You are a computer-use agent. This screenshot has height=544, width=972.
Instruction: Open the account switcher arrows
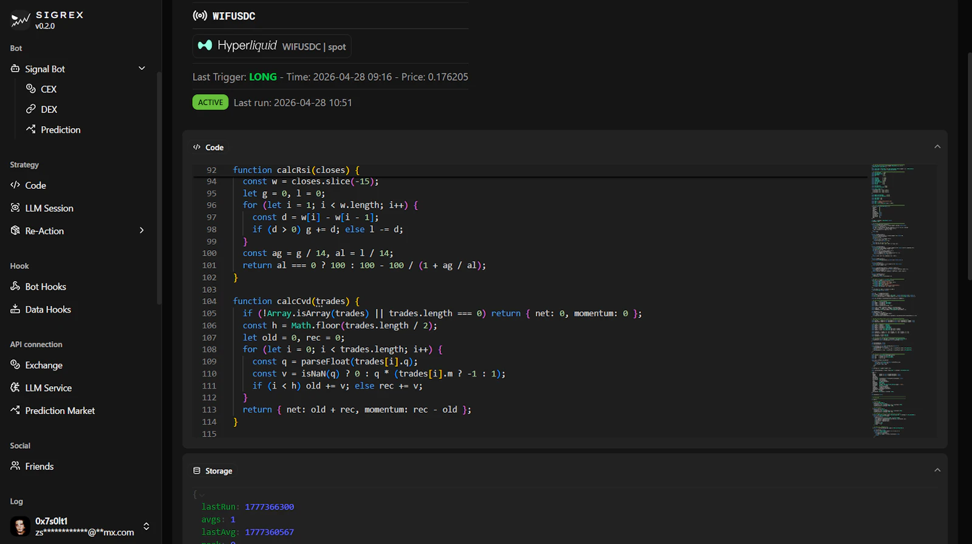[146, 526]
